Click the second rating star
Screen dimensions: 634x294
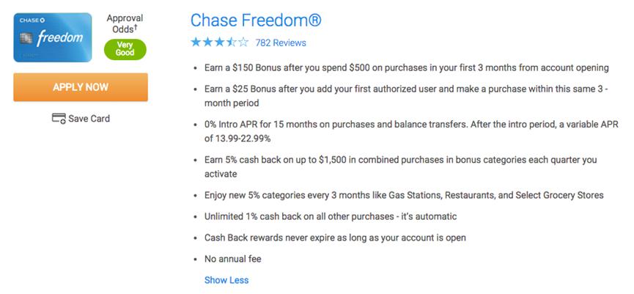pyautogui.click(x=207, y=43)
